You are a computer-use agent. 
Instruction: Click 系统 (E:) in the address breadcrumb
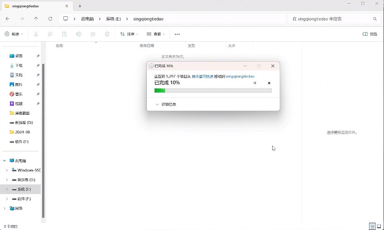[x=113, y=19]
